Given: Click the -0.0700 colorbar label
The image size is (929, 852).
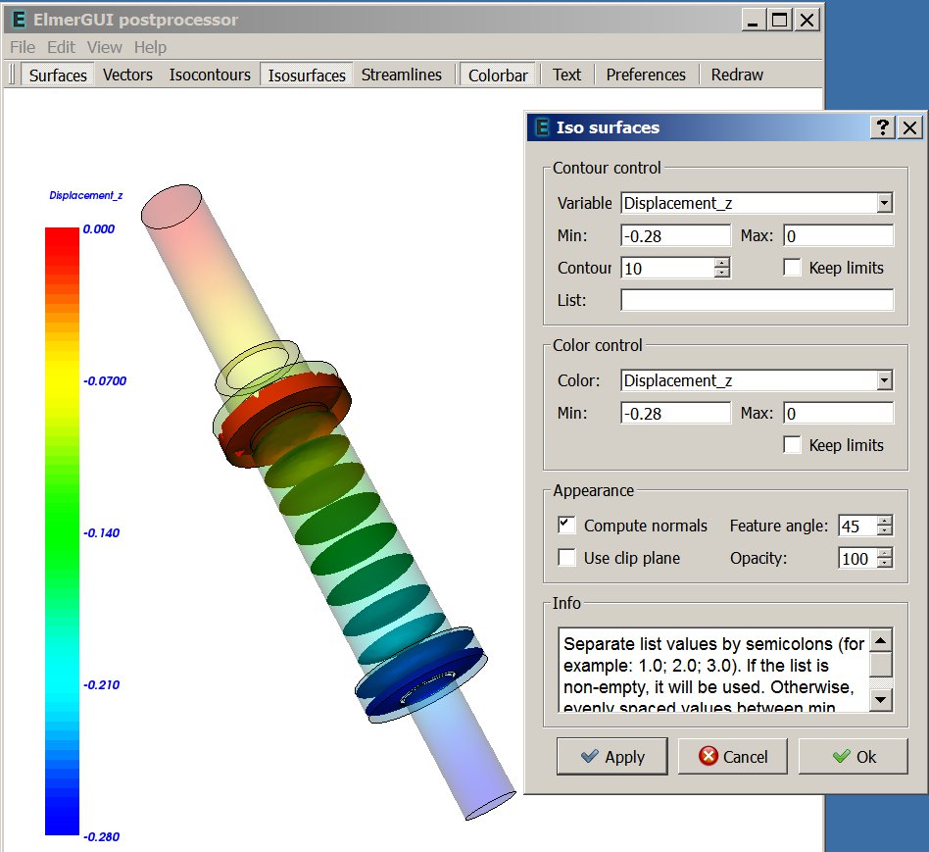Looking at the screenshot, I should [105, 381].
